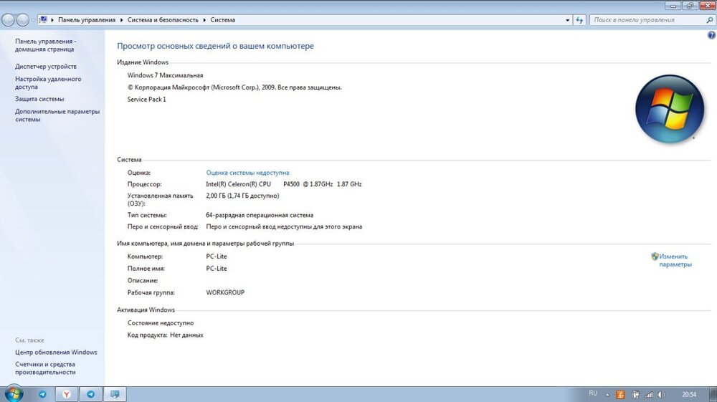The height and width of the screenshot is (402, 717).
Task: Select the Система breadcrumb
Action: tap(223, 20)
